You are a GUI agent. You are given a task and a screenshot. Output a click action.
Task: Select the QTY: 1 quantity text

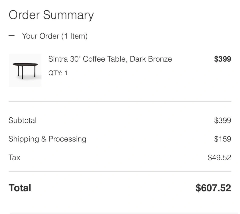tap(58, 73)
